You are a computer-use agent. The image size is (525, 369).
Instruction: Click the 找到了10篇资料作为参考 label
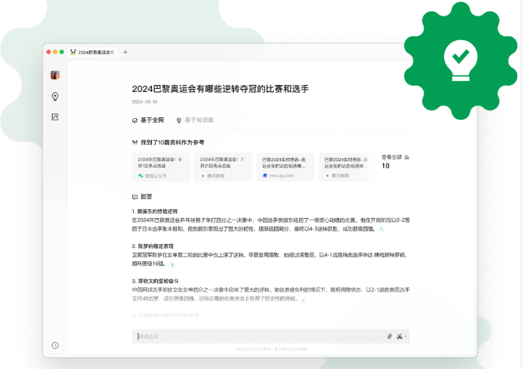tap(172, 142)
